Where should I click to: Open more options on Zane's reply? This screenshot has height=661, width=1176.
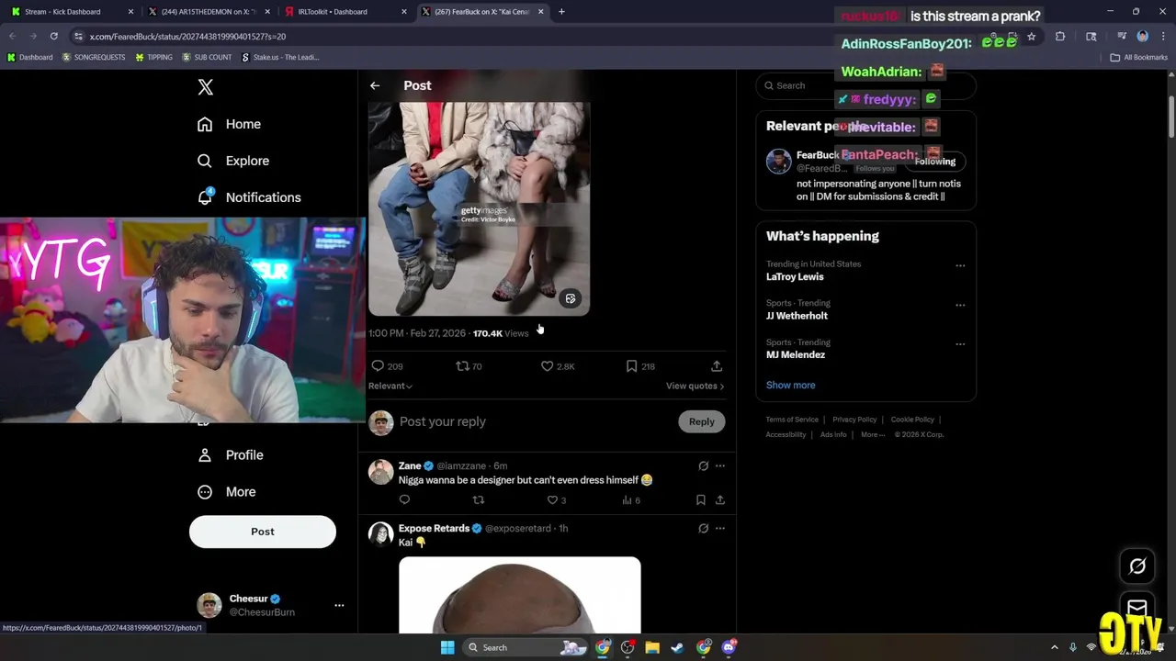tap(720, 466)
